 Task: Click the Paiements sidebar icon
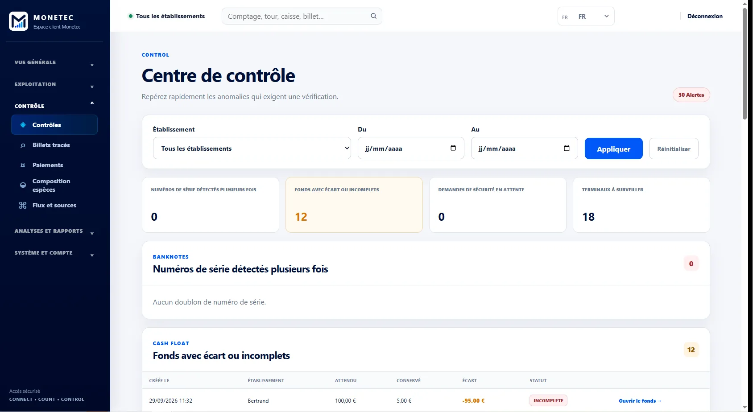click(x=23, y=165)
